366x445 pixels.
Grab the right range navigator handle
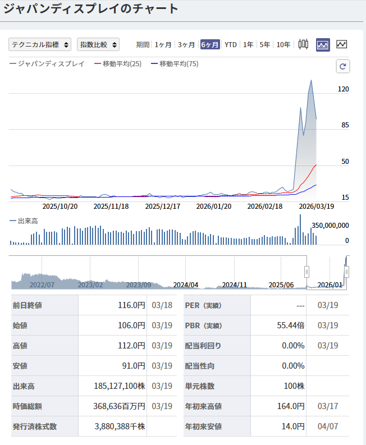(347, 272)
